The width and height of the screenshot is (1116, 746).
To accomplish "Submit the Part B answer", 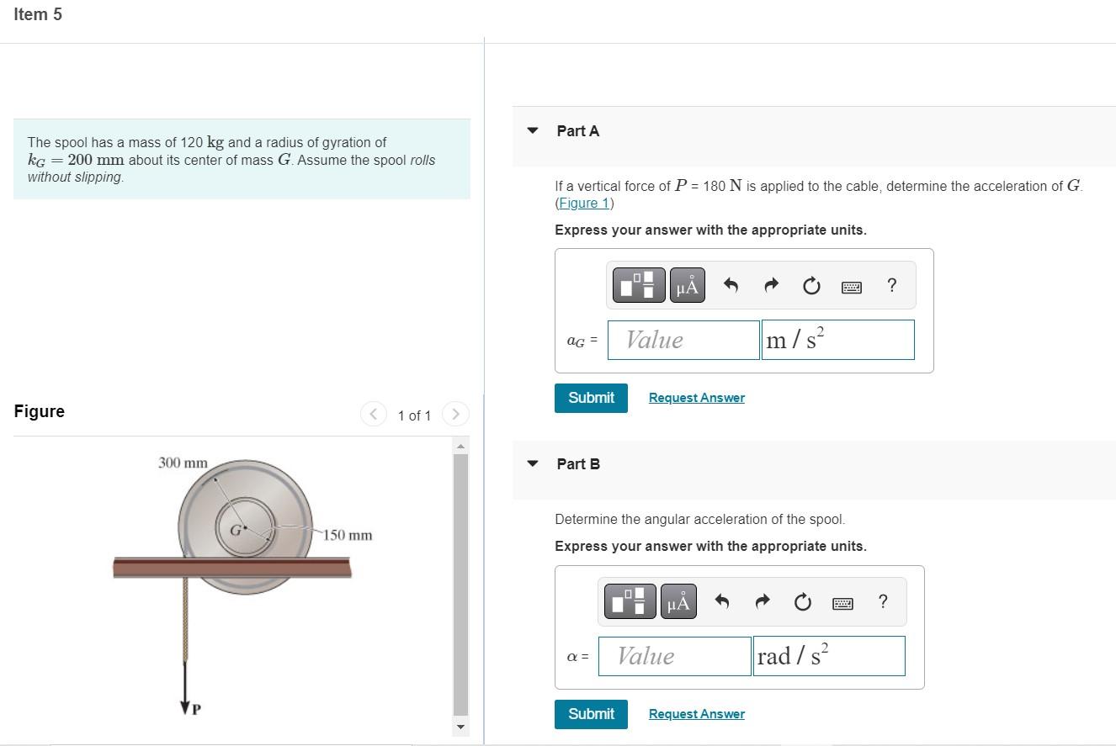I will click(591, 714).
